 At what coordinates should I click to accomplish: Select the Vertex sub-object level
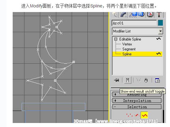click(127, 44)
